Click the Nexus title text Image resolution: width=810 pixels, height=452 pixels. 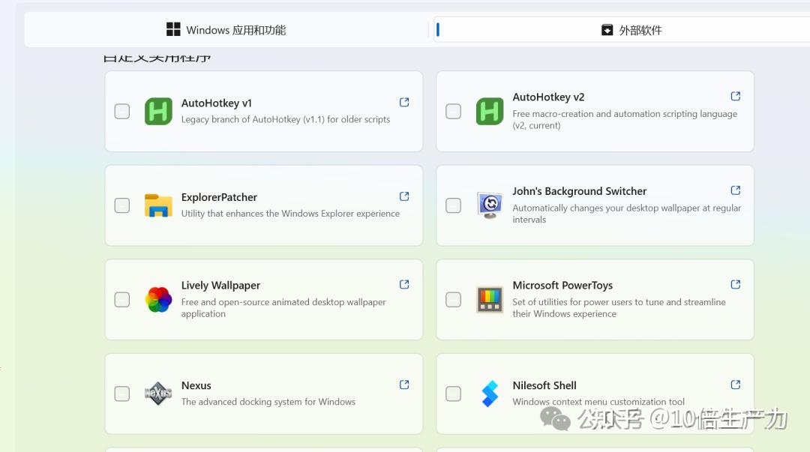click(196, 385)
